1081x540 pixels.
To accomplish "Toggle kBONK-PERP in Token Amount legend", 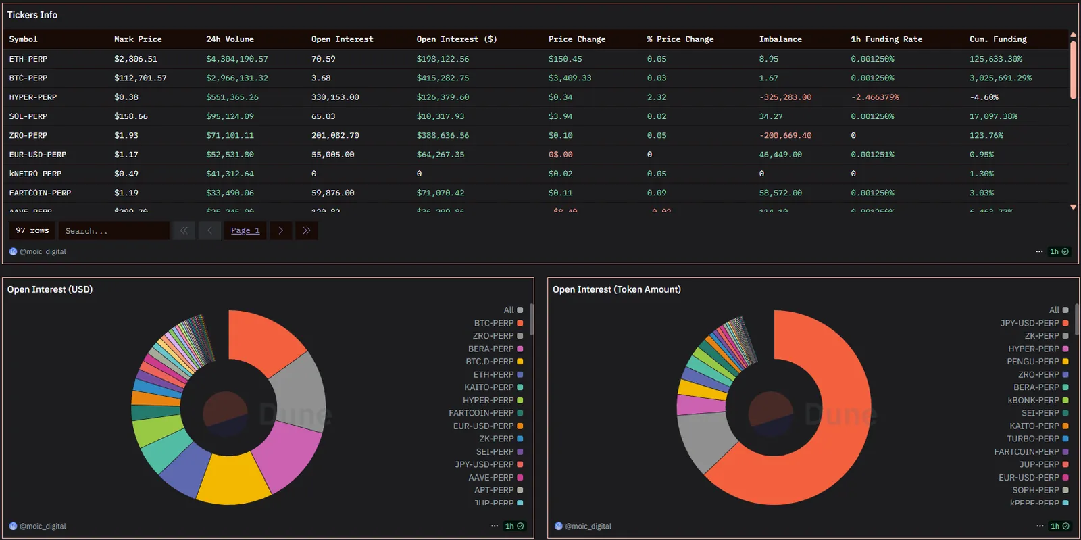I will 1038,400.
